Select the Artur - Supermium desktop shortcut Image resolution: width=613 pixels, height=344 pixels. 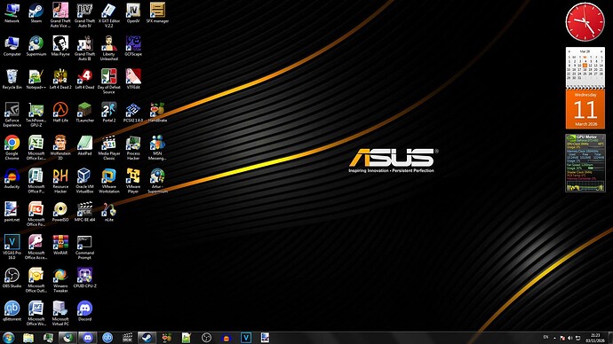pyautogui.click(x=157, y=181)
